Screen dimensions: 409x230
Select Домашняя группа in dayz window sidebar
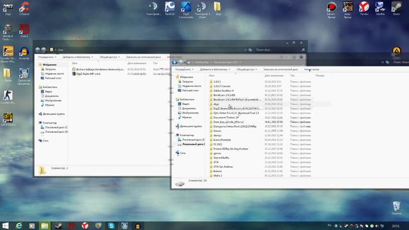tap(51, 114)
